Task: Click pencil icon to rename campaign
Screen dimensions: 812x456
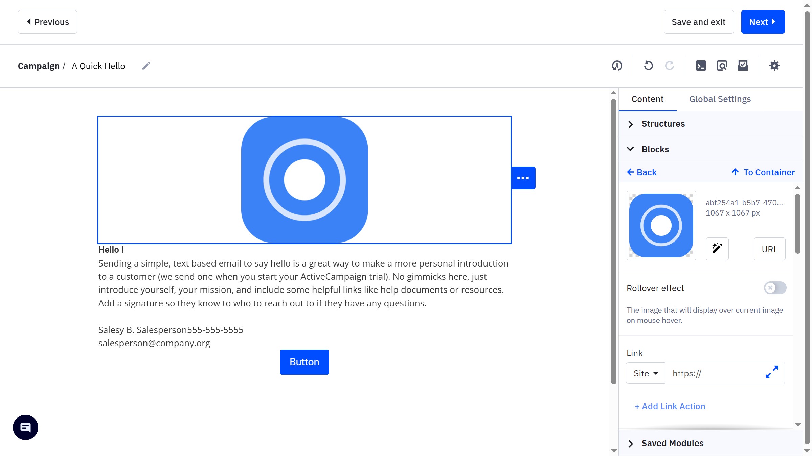Action: click(x=146, y=66)
